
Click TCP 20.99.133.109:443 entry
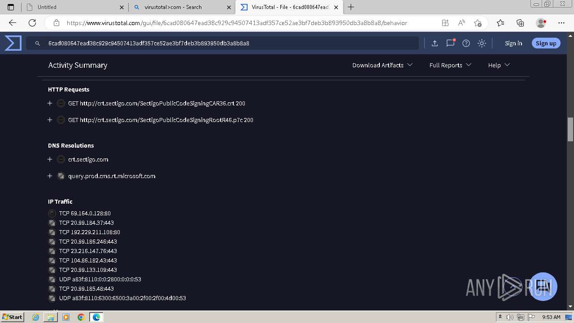(x=88, y=270)
